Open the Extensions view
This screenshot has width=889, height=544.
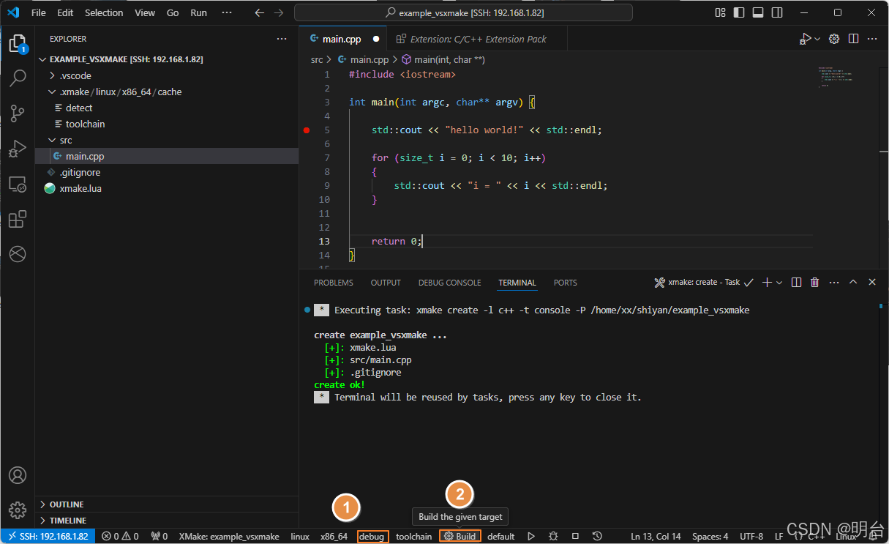[18, 219]
